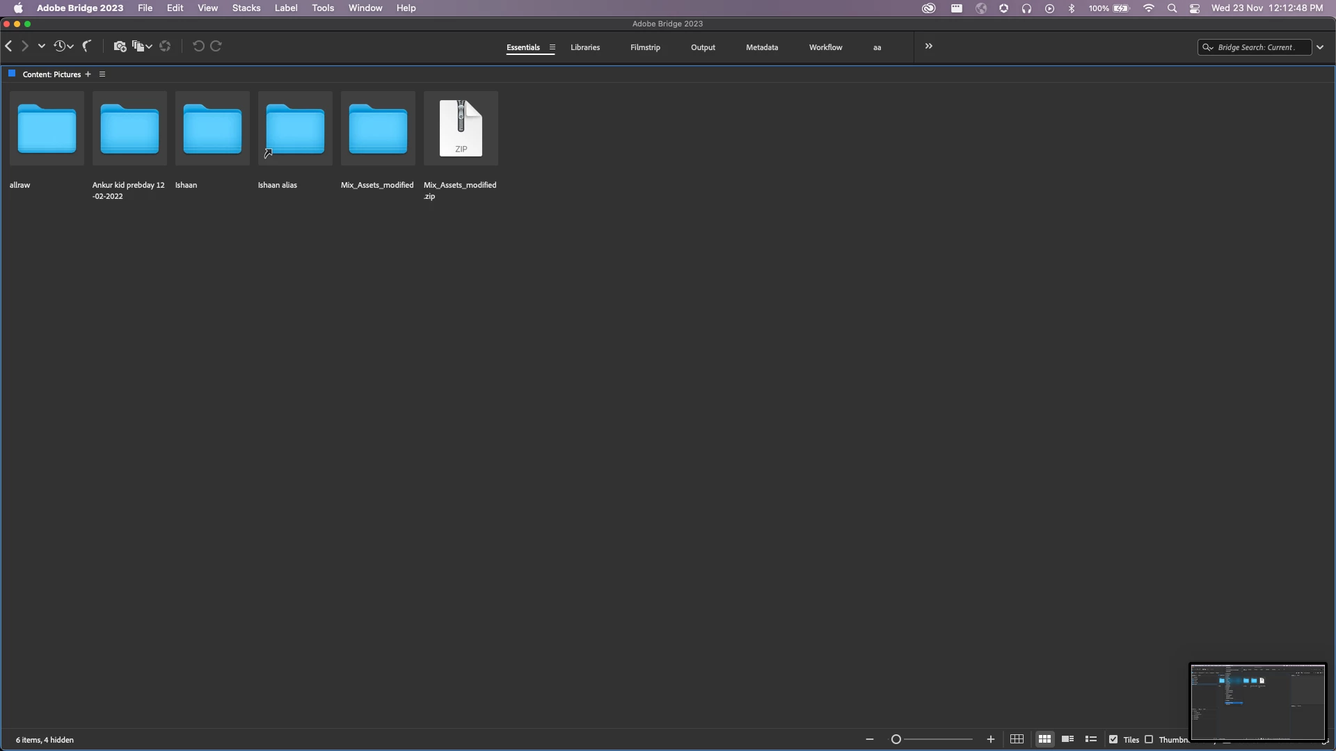1336x751 pixels.
Task: Click plus button next to Content: Pictures
Action: [x=88, y=74]
